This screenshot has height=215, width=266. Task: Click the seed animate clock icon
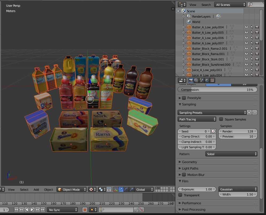(213, 131)
